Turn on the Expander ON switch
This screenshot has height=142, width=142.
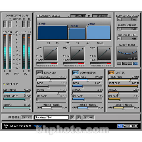(39, 73)
